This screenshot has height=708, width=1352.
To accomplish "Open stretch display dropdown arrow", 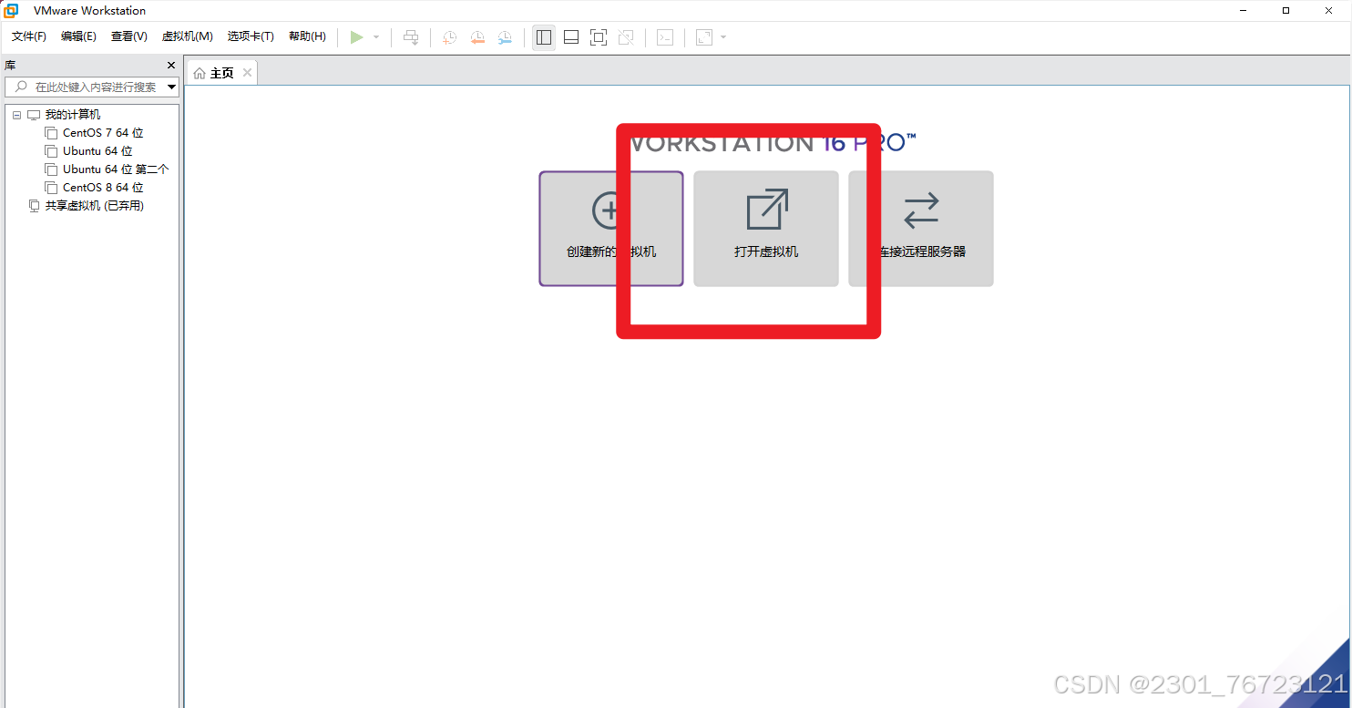I will pyautogui.click(x=723, y=37).
